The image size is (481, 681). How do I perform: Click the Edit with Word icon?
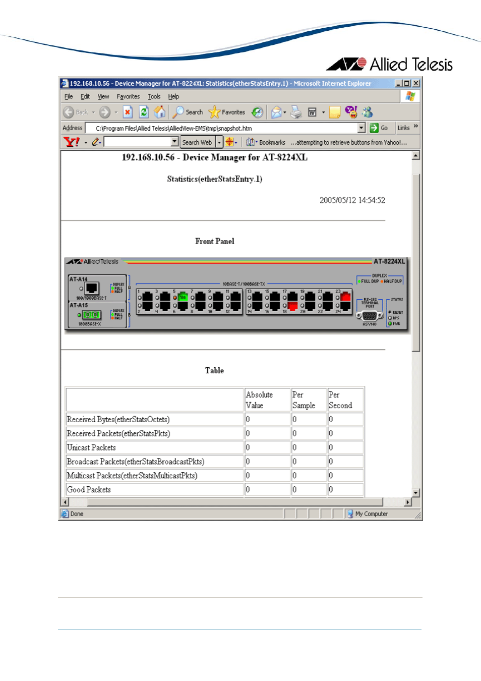pyautogui.click(x=312, y=112)
